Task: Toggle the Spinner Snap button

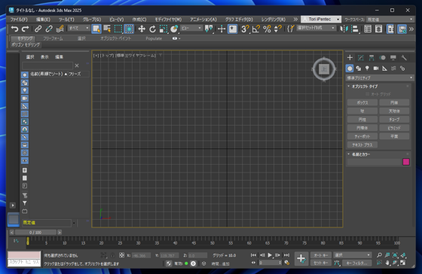Action: coord(277,29)
